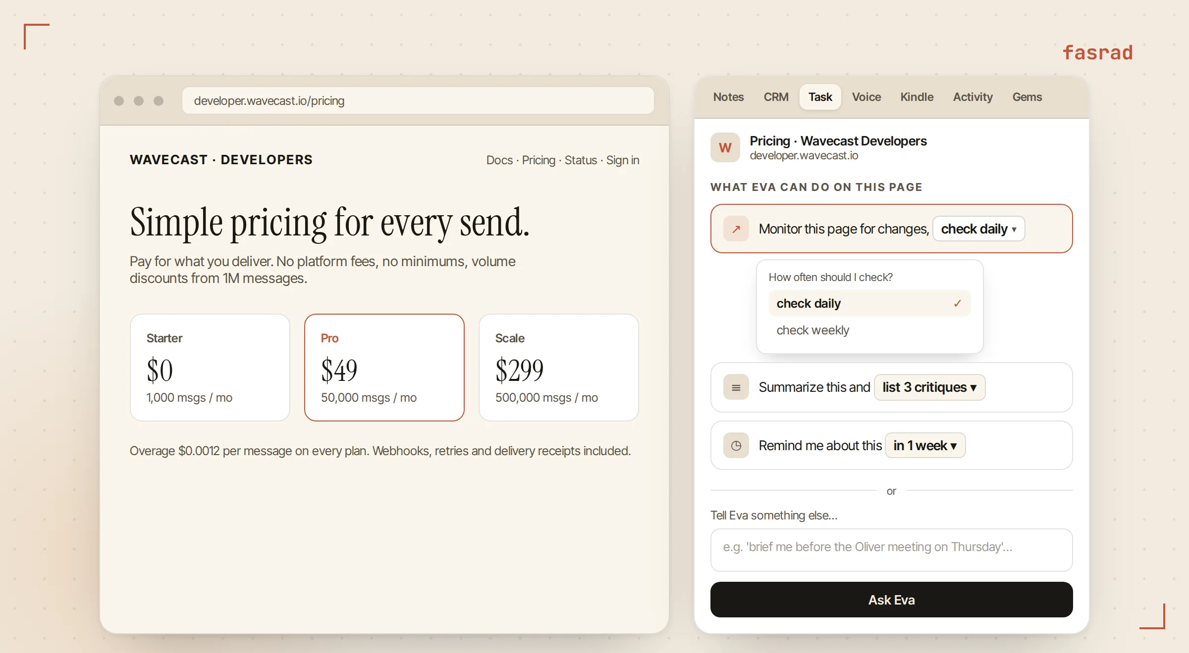Viewport: 1189px width, 653px height.
Task: Open the Gems tab
Action: tap(1027, 97)
